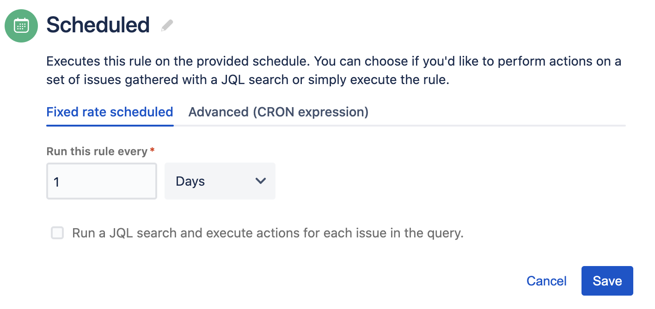Click the red required asterisk
The image size is (655, 309).
point(153,150)
